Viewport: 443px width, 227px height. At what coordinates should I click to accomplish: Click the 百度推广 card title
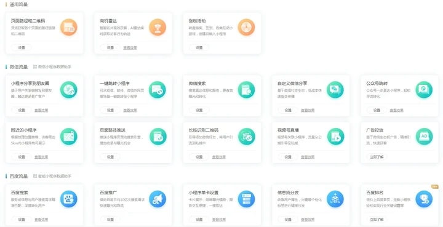tap(108, 193)
